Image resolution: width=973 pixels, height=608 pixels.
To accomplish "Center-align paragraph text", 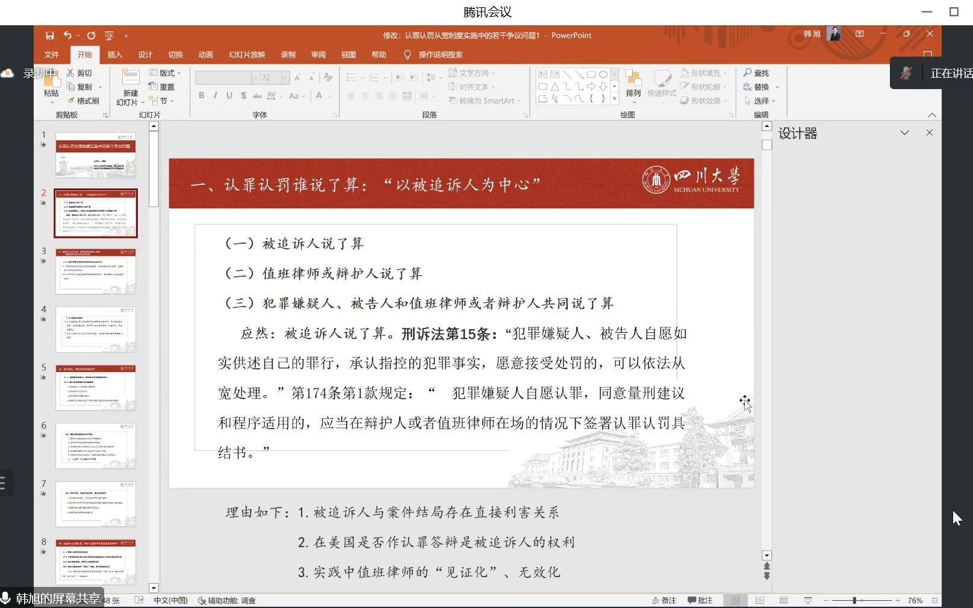I will pos(365,96).
